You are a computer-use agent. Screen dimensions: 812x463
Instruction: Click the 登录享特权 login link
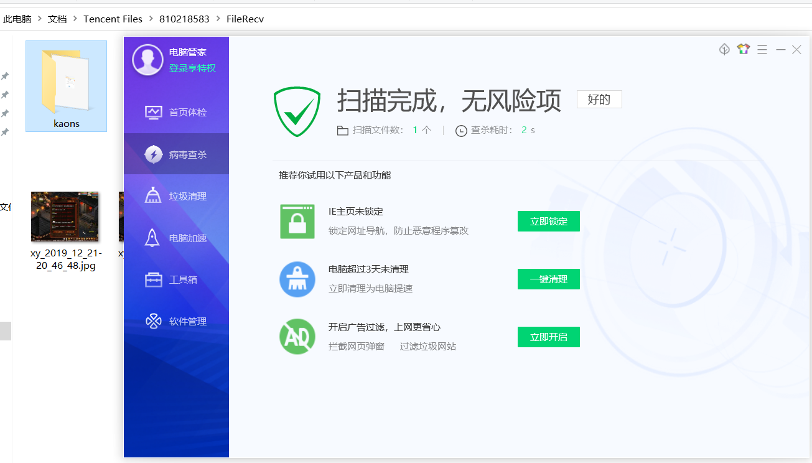pos(192,68)
